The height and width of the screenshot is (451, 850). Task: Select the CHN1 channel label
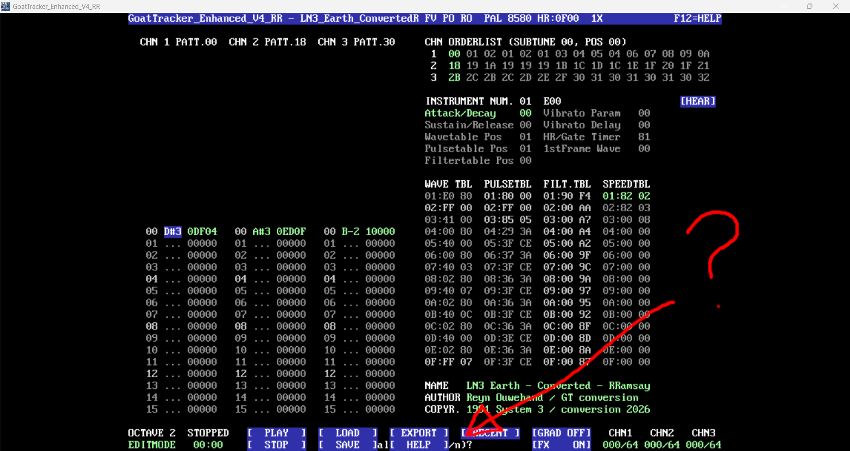(620, 433)
